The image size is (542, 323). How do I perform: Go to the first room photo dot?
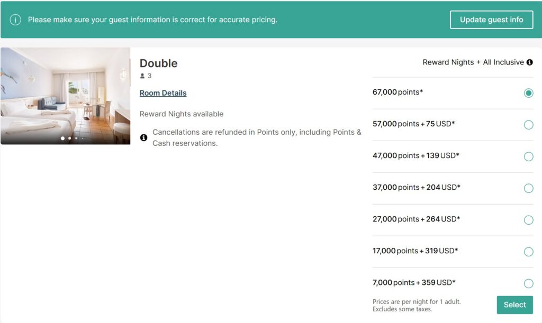coord(62,139)
